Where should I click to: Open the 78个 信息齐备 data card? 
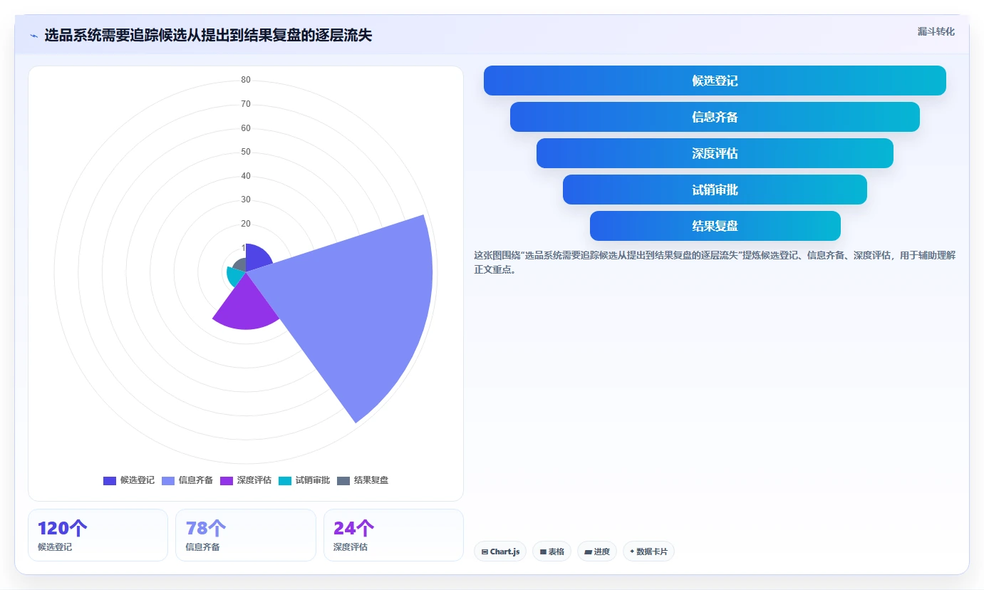tap(246, 535)
